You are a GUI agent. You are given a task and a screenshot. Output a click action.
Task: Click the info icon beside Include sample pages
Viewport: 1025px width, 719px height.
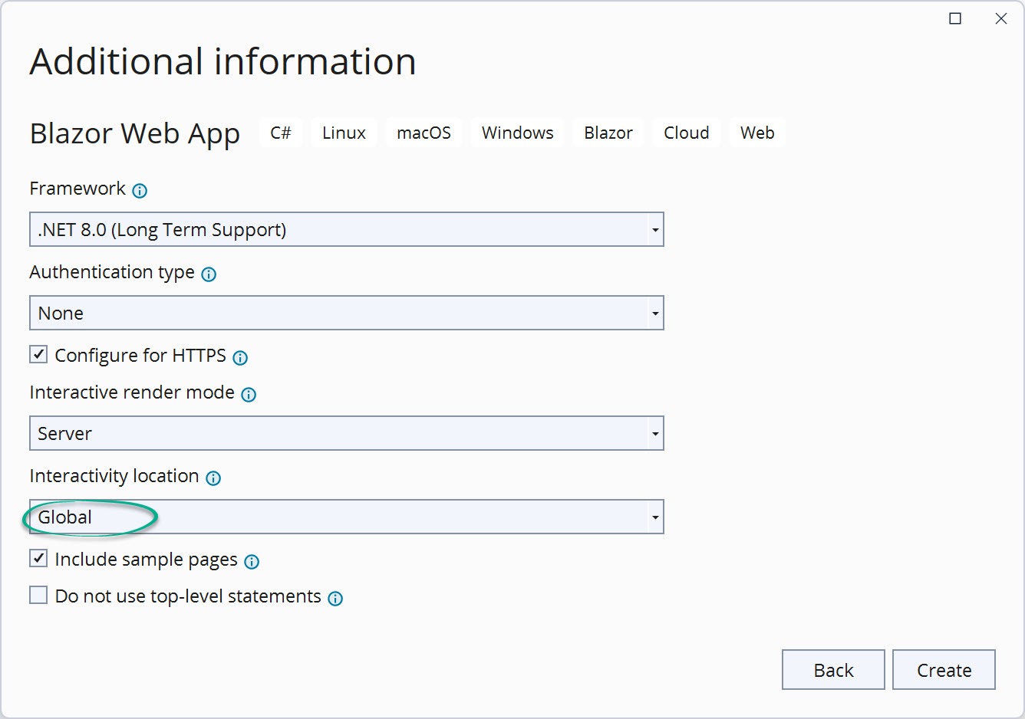(x=252, y=562)
